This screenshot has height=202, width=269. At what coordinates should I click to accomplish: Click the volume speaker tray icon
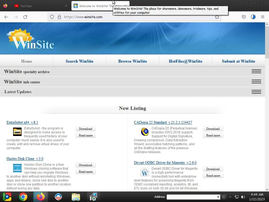tap(243, 197)
